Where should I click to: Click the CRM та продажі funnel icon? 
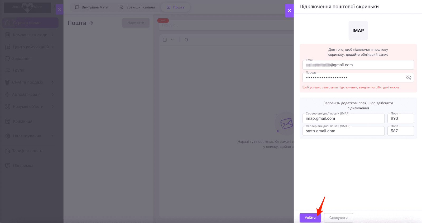coord(7,82)
